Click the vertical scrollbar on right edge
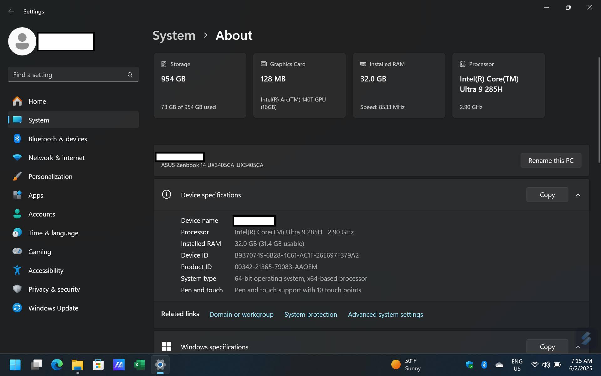 coord(599,110)
